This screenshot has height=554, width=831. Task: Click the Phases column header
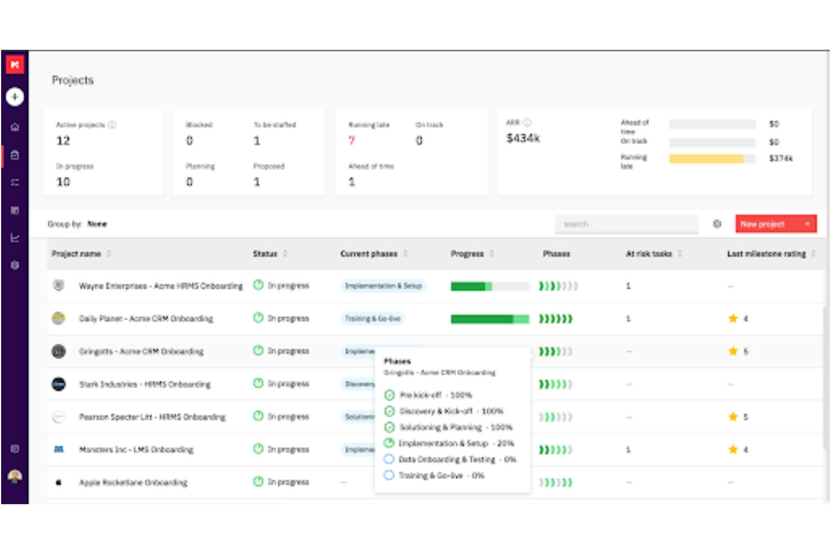556,254
